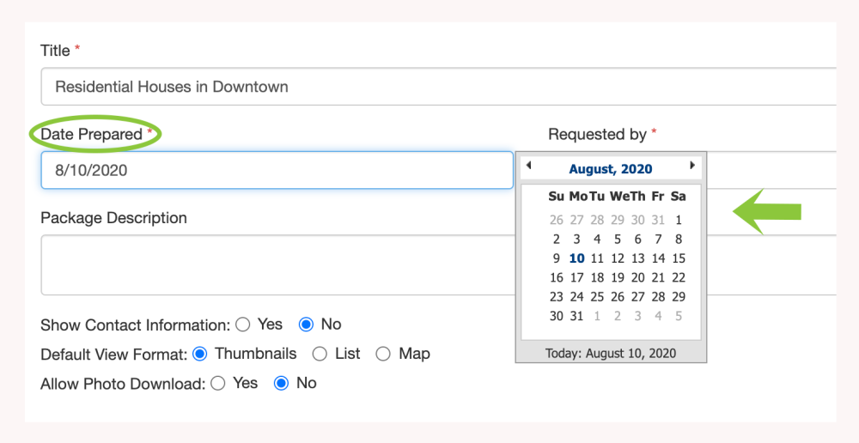Screen dimensions: 859x443
Task: Pick July 26 in the calendar
Action: [x=556, y=220]
